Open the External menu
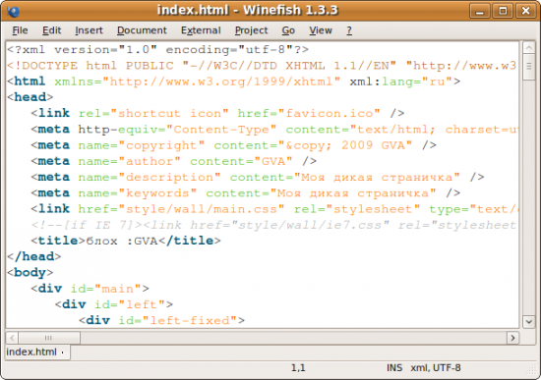This screenshot has height=380, width=541. [201, 30]
